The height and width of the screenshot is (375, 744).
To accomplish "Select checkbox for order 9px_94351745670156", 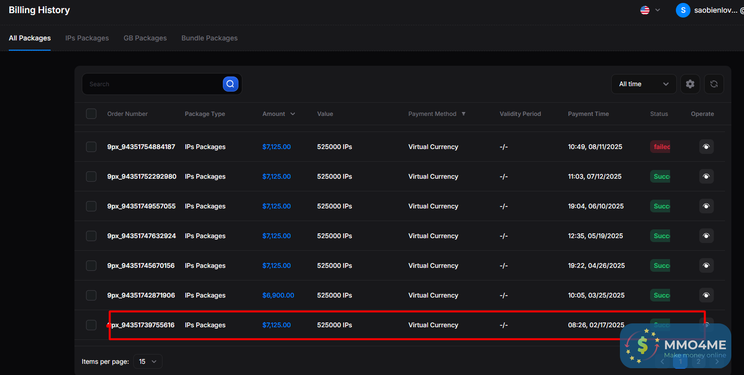I will tap(91, 265).
